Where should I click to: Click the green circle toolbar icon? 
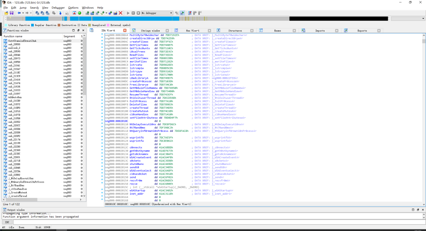80,13
